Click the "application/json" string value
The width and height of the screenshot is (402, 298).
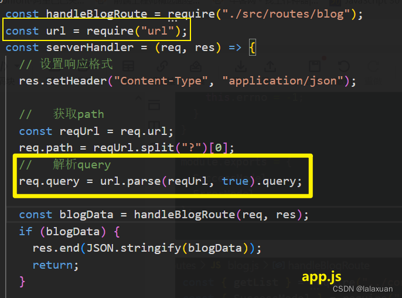tap(283, 81)
